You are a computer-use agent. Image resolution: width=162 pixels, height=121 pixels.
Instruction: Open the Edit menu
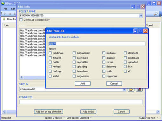(13, 9)
